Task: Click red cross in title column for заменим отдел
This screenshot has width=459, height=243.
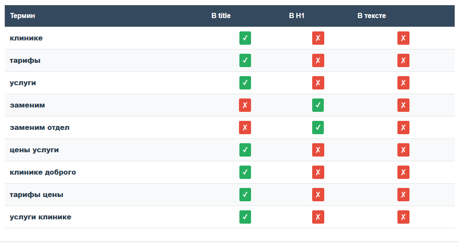Action: coord(245,127)
